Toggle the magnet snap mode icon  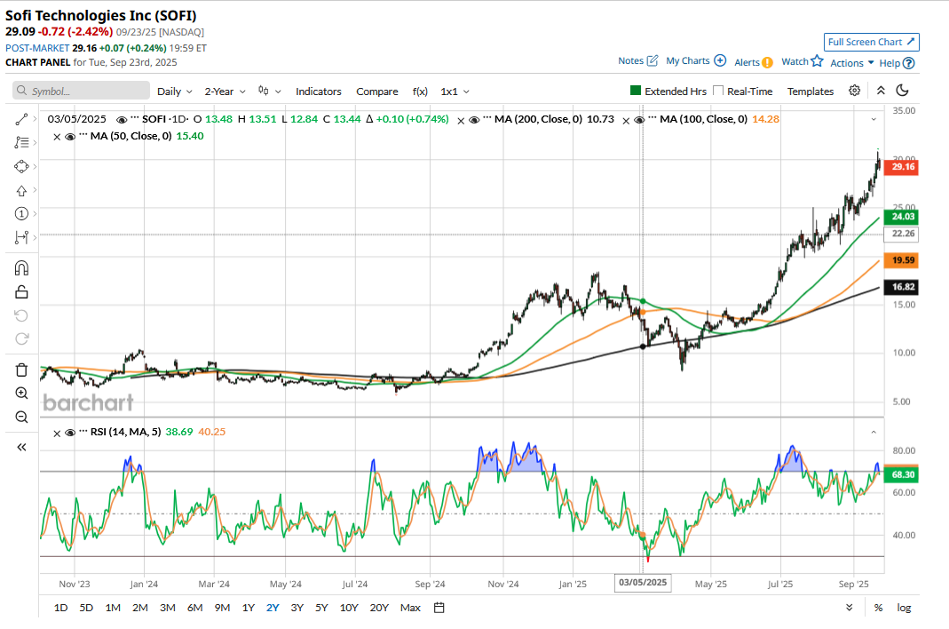(22, 267)
